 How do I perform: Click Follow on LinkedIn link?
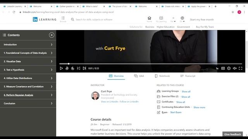click(129, 102)
